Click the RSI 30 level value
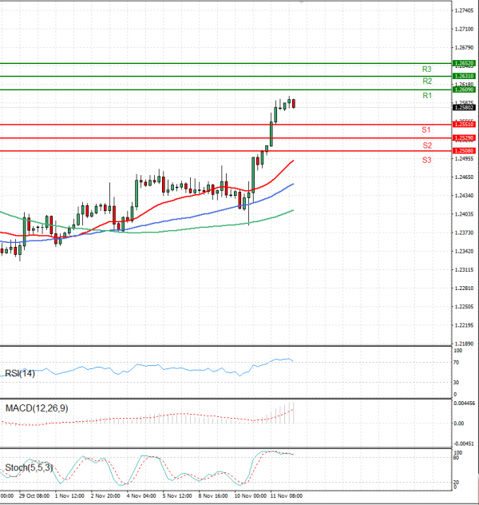This screenshot has width=479, height=505. [x=456, y=383]
